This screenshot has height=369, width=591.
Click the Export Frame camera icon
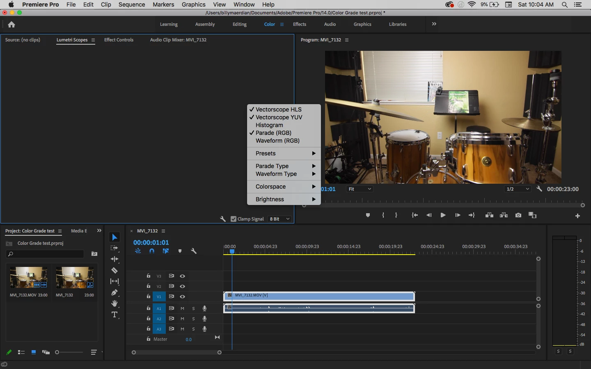518,215
